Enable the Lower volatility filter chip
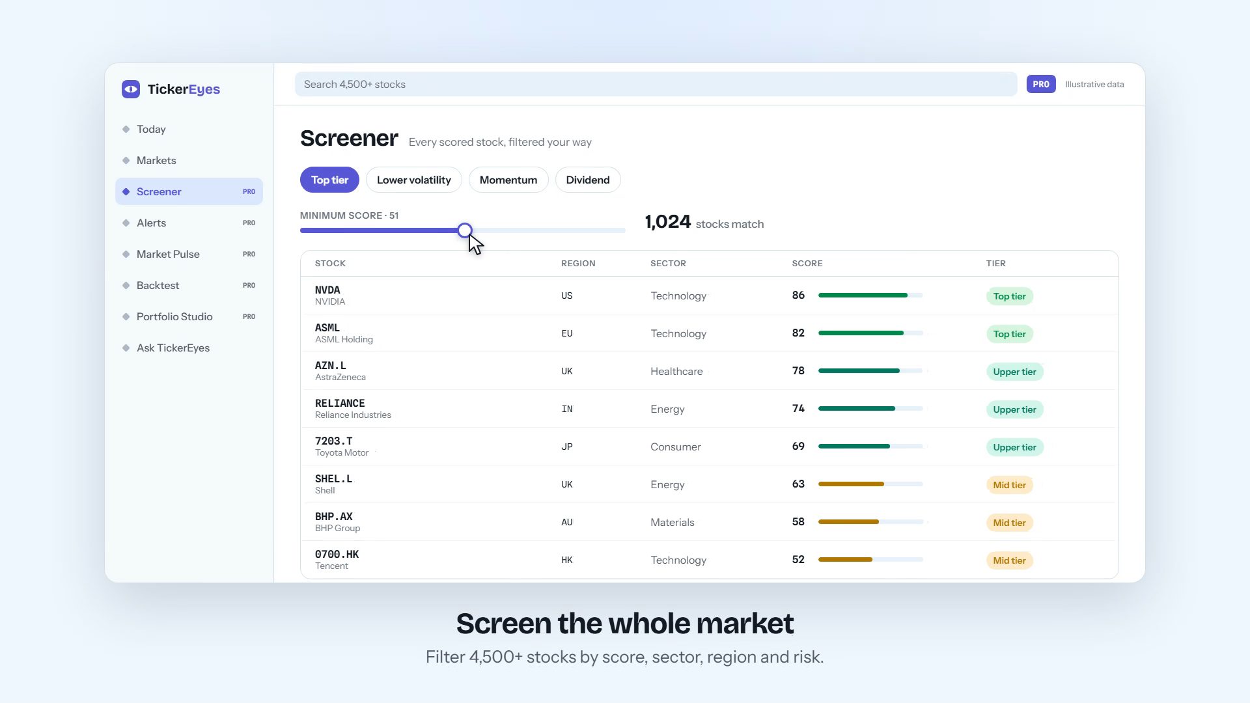Screen dimensions: 1250x703 pyautogui.click(x=414, y=180)
